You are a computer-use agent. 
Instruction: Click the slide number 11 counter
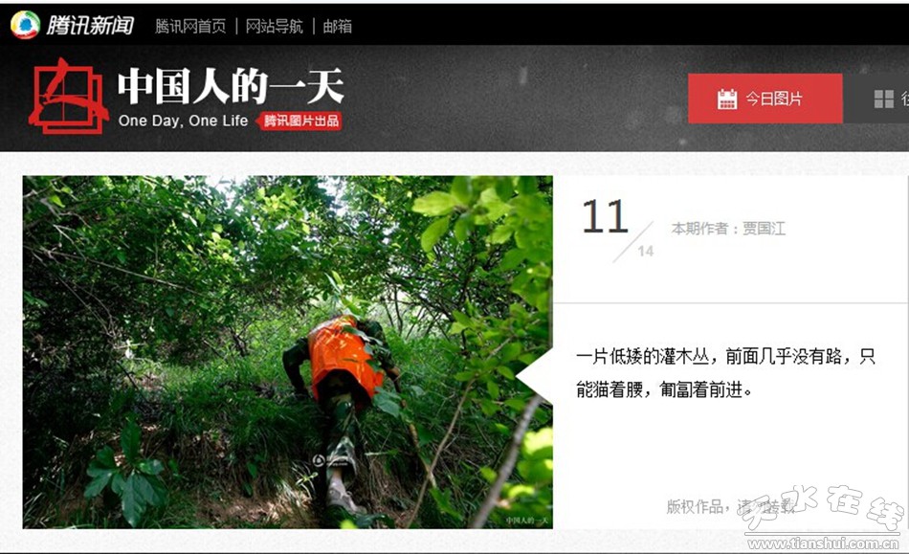[605, 217]
